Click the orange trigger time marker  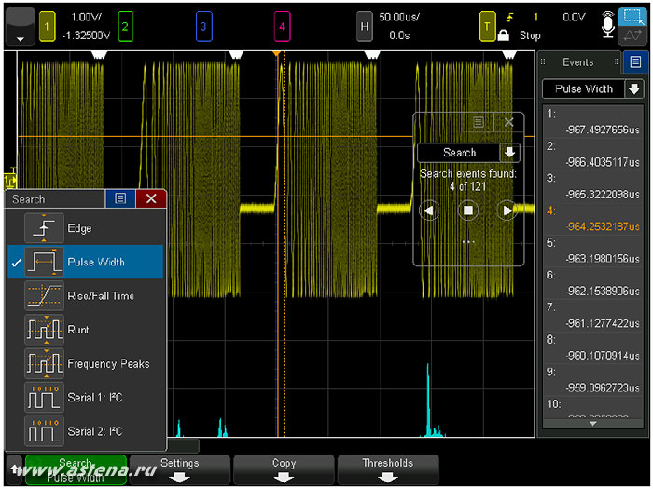click(x=276, y=54)
